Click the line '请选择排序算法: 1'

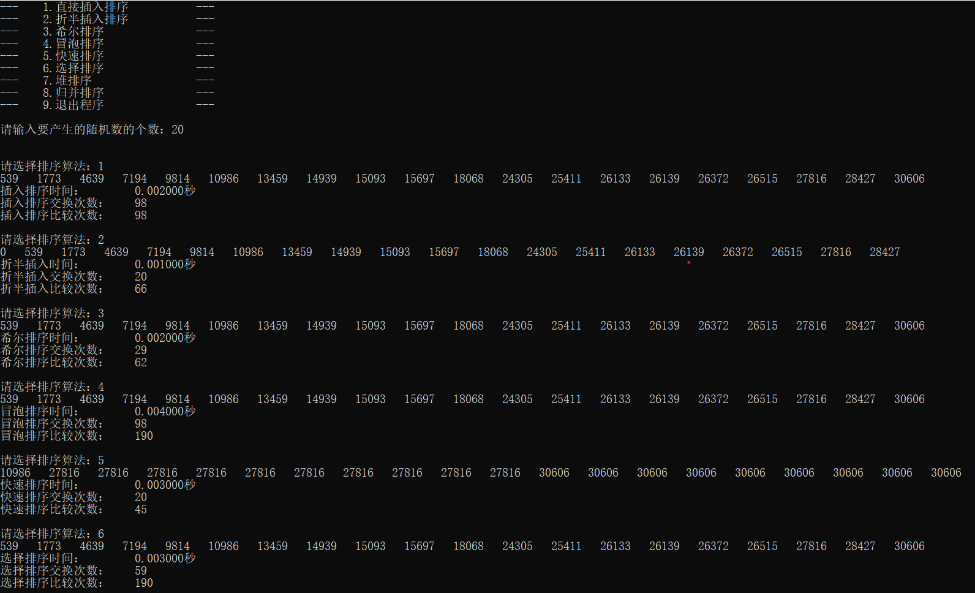click(x=52, y=166)
